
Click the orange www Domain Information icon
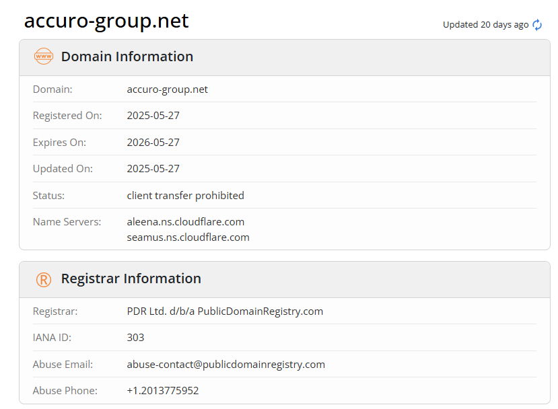tap(44, 57)
